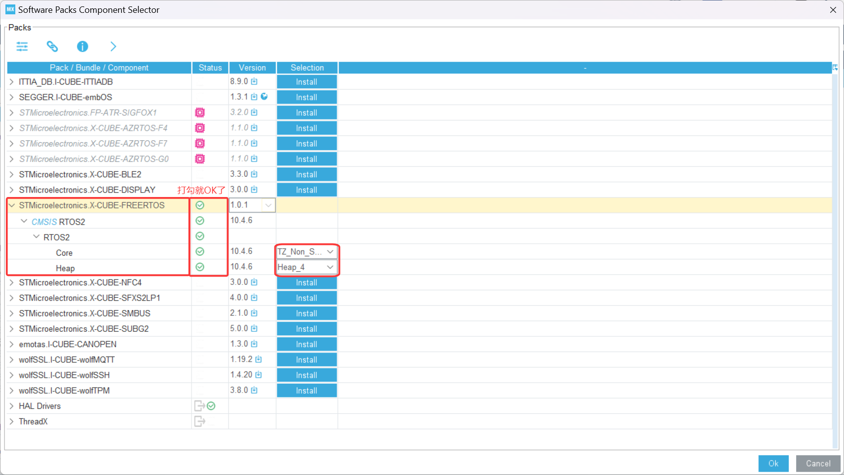Open the filter settings icon in the Packs toolbar
This screenshot has height=475, width=844.
22,46
